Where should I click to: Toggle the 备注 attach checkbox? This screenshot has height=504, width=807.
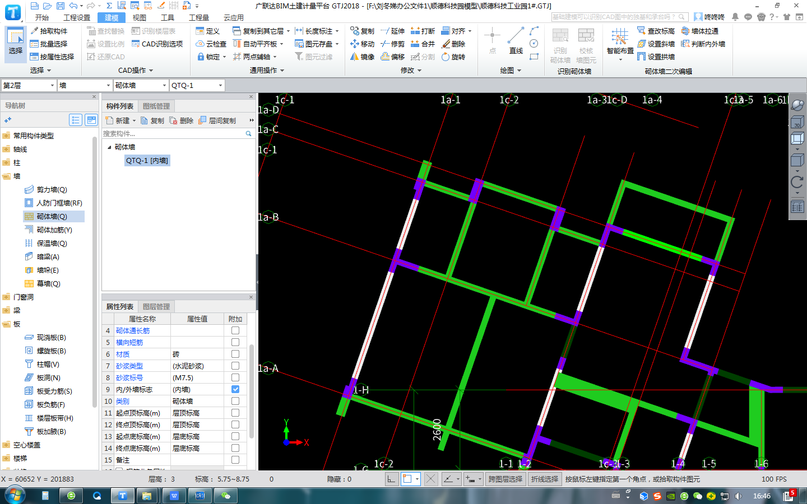[235, 460]
